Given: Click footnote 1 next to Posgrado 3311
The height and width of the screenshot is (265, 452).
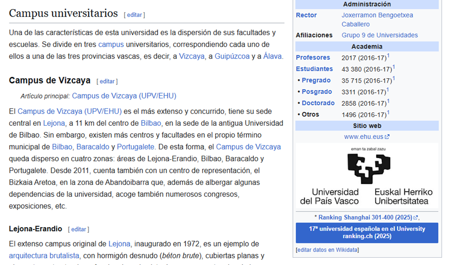Looking at the screenshot, I should pyautogui.click(x=388, y=90).
